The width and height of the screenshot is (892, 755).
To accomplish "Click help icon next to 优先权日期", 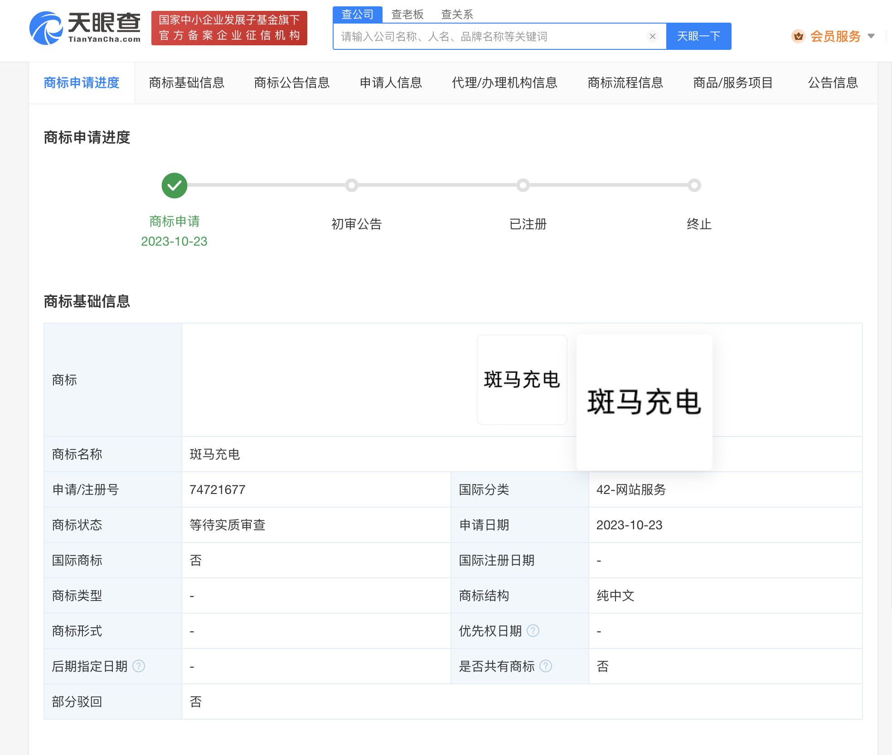I will click(x=533, y=631).
